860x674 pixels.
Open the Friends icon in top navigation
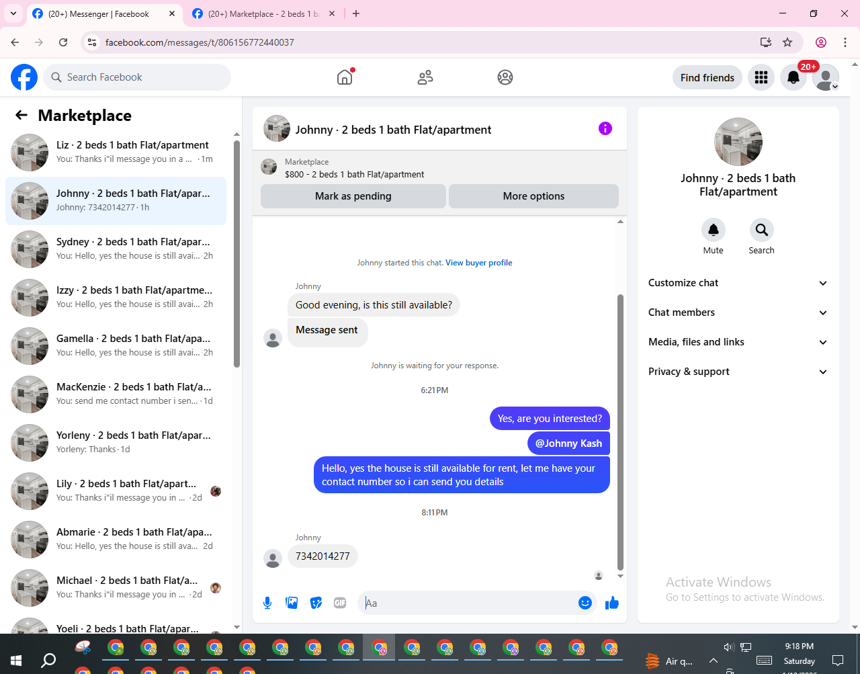click(x=425, y=77)
